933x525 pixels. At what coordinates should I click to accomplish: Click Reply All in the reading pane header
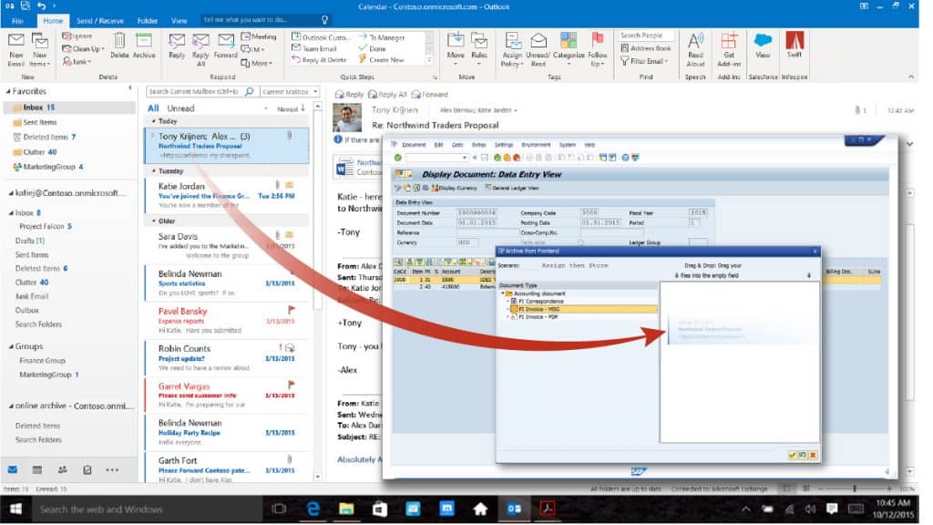(387, 95)
